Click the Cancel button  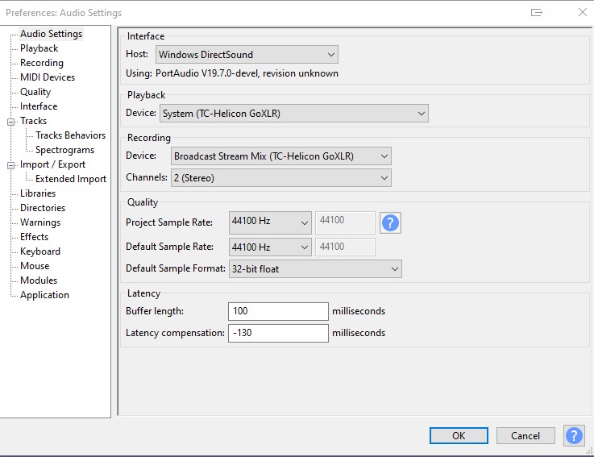pos(525,436)
